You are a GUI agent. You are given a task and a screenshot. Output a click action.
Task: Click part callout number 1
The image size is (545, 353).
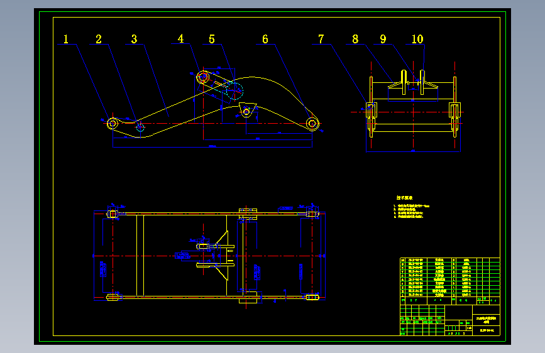(66, 39)
